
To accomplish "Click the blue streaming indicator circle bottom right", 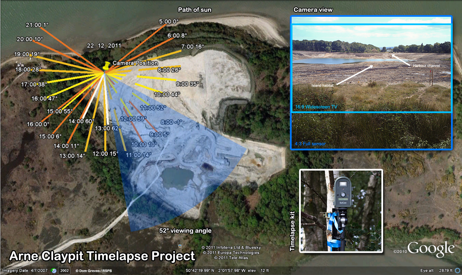I will point(458,270).
